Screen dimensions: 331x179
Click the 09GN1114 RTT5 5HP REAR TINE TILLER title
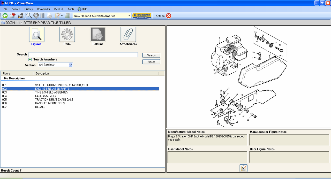[38, 23]
